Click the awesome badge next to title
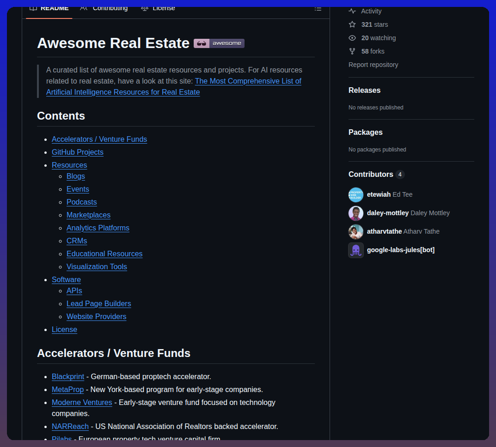Viewport: 496px width, 447px height. tap(219, 43)
